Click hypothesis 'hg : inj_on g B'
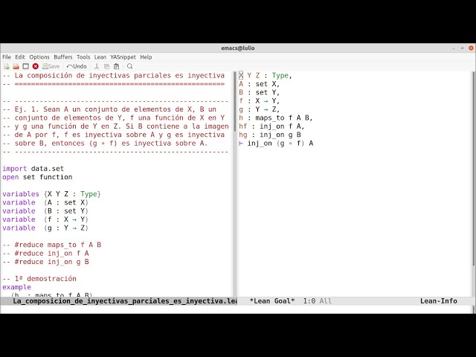The image size is (476, 357). [x=270, y=135]
